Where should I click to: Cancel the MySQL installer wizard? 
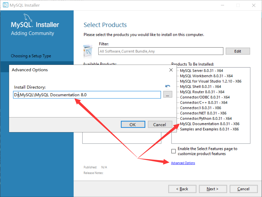[243, 189]
